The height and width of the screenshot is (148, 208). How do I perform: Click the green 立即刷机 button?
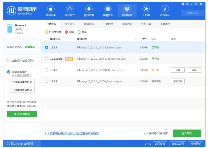point(187,133)
